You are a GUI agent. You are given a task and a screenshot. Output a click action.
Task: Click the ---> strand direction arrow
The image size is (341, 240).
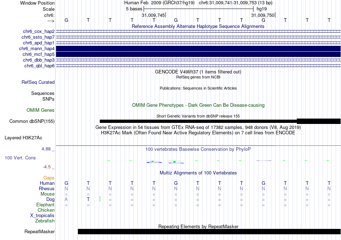pyautogui.click(x=51, y=21)
